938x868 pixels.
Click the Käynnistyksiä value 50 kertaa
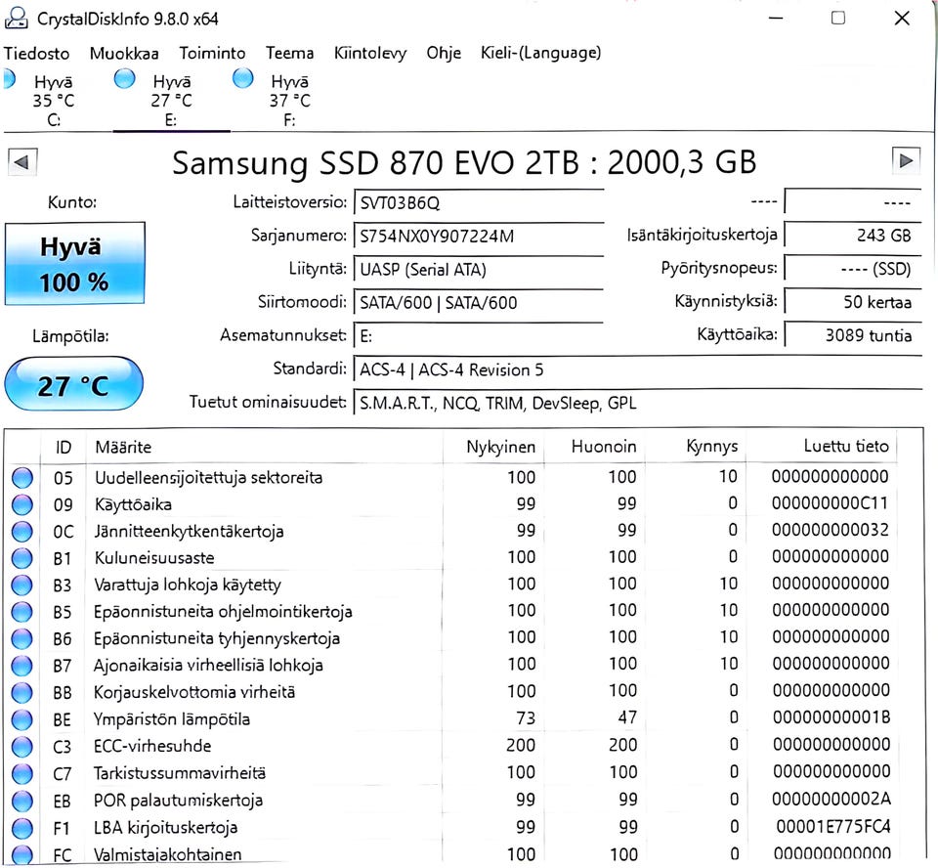pyautogui.click(x=852, y=302)
